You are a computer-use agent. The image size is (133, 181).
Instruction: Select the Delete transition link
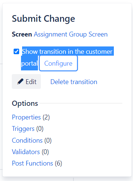click(x=74, y=82)
